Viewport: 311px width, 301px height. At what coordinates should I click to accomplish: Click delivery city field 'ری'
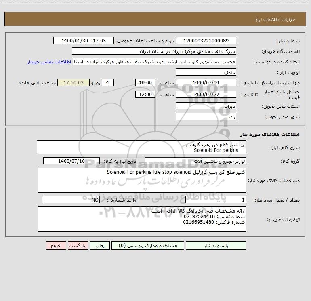coord(206,116)
